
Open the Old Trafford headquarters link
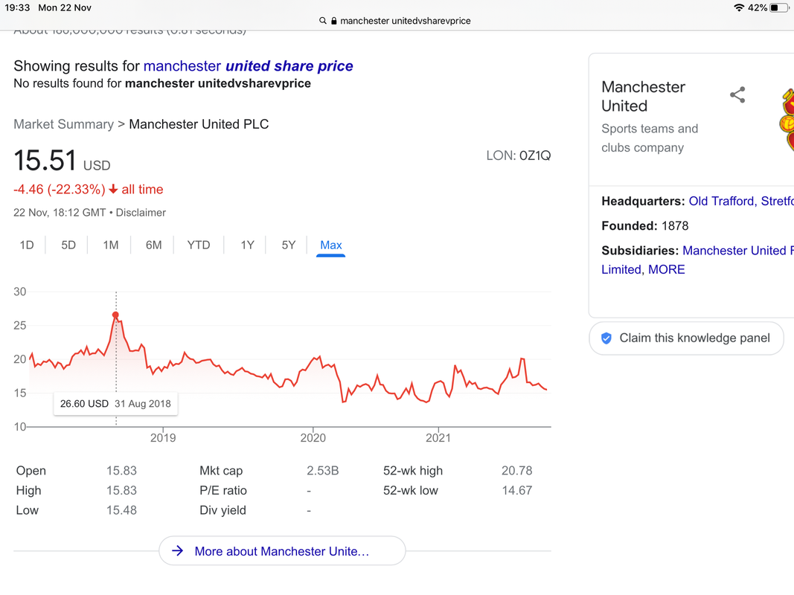[x=741, y=201]
